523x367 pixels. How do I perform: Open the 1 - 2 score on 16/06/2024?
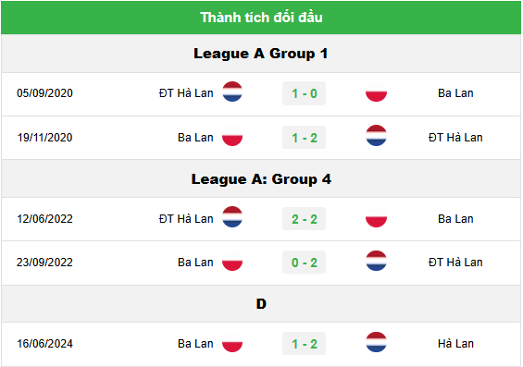(x=304, y=344)
